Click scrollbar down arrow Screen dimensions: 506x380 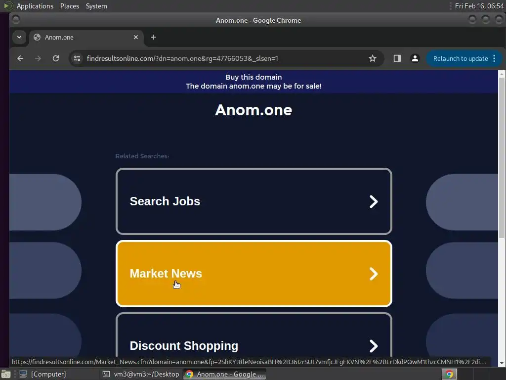tap(502, 363)
